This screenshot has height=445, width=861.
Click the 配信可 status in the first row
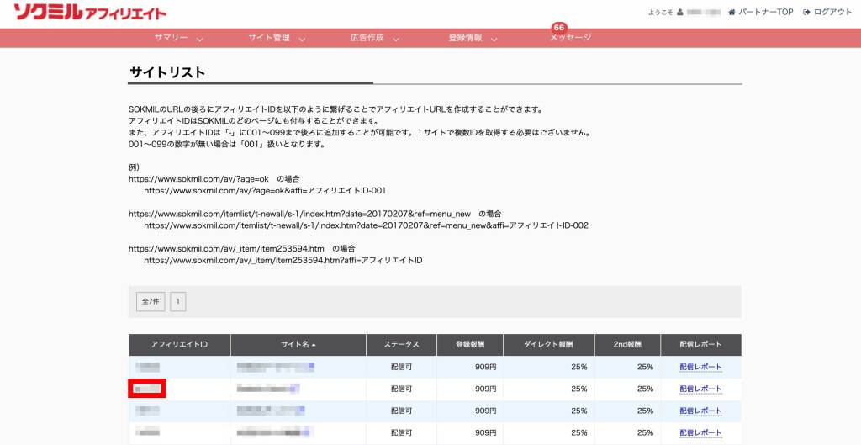(401, 367)
